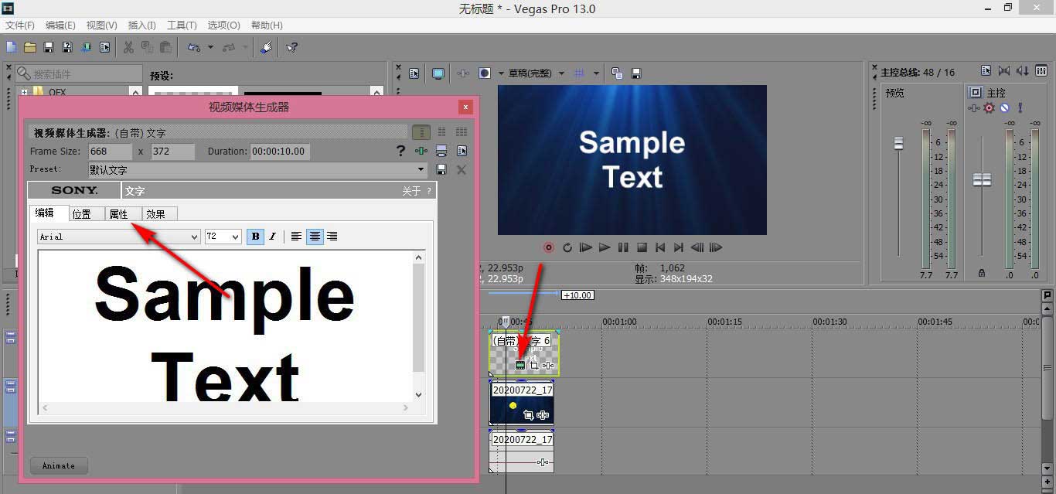Screen dimensions: 1056x494
Task: Open the 编辑(E) menu
Action: (x=60, y=26)
